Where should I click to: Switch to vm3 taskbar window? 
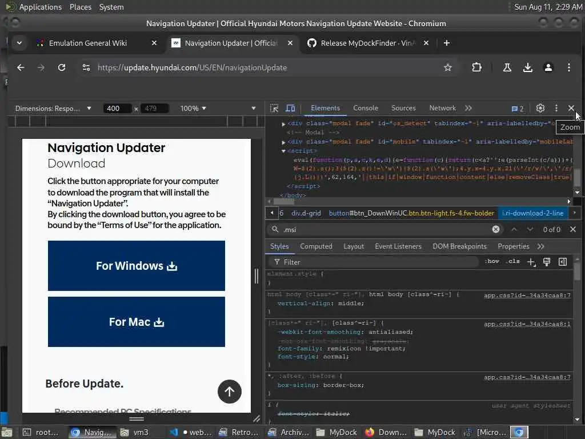point(135,432)
